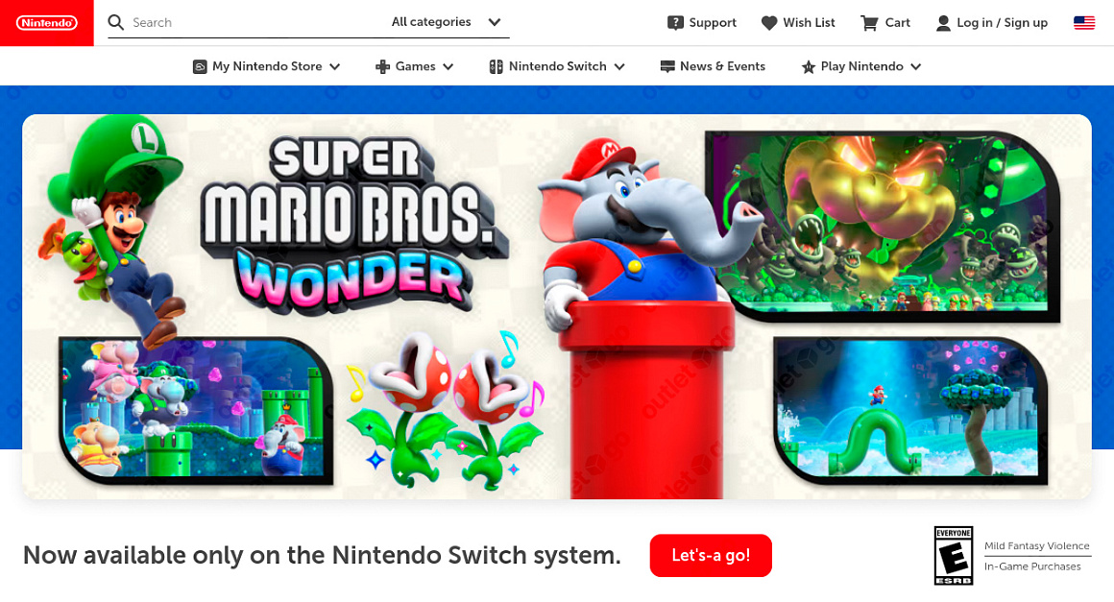This screenshot has width=1114, height=602.
Task: Click the Log in / Sign up link
Action: click(1002, 23)
